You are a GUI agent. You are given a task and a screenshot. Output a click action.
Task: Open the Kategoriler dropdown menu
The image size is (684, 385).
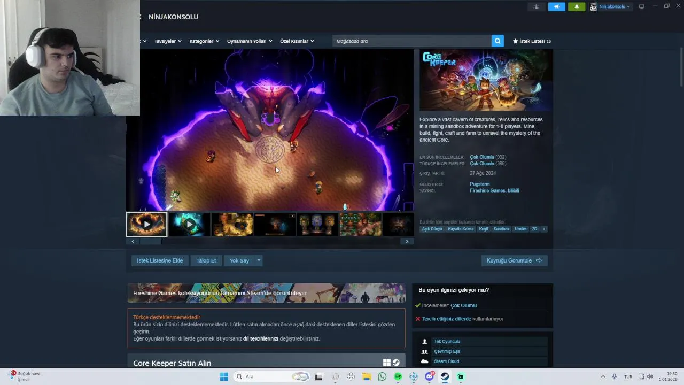pos(205,41)
